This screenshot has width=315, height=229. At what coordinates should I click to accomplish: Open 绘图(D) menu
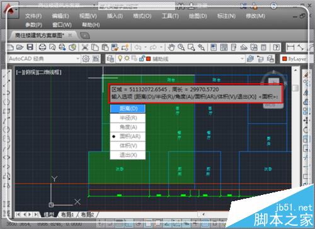pos(198,16)
